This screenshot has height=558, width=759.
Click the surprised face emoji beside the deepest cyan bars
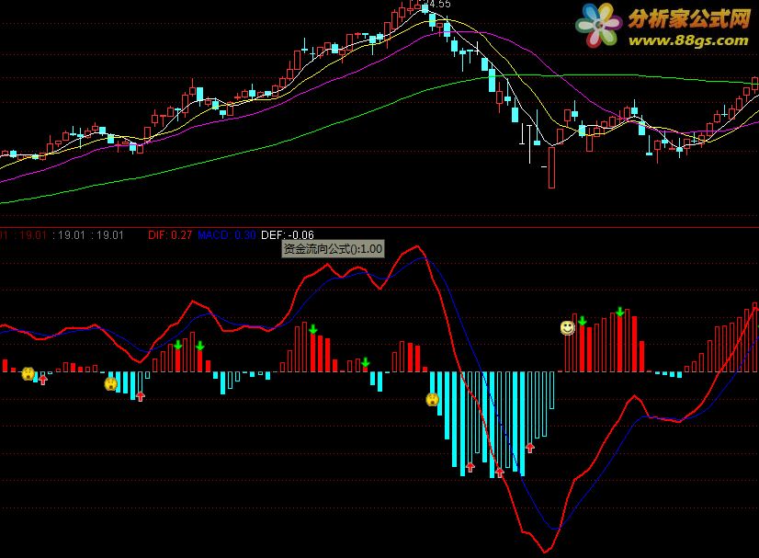click(x=432, y=400)
